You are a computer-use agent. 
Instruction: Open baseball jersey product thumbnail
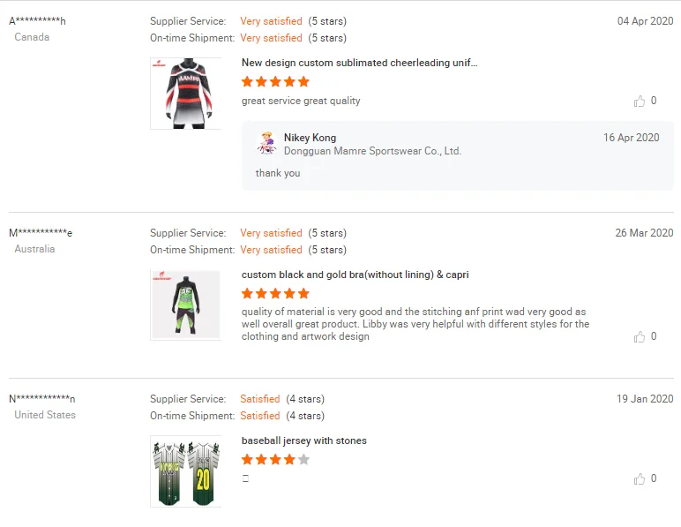[x=185, y=471]
